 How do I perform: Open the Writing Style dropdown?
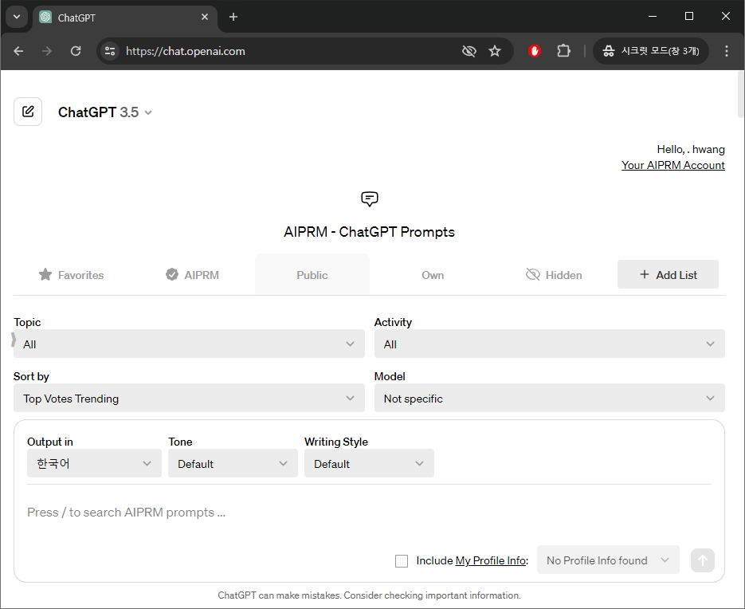click(x=369, y=463)
